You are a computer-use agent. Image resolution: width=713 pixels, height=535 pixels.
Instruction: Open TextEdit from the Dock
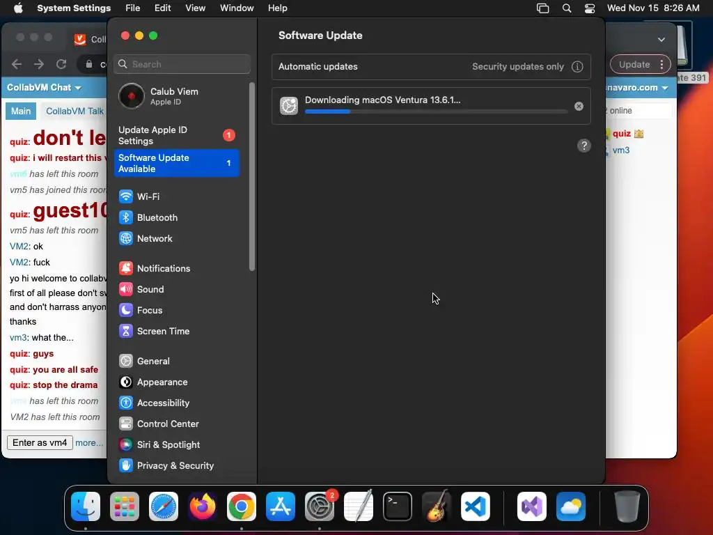359,506
